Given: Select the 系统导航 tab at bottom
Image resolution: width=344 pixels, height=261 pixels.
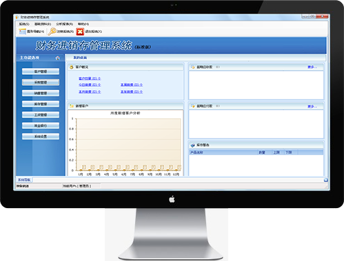Looking at the screenshot, I should [24, 180].
